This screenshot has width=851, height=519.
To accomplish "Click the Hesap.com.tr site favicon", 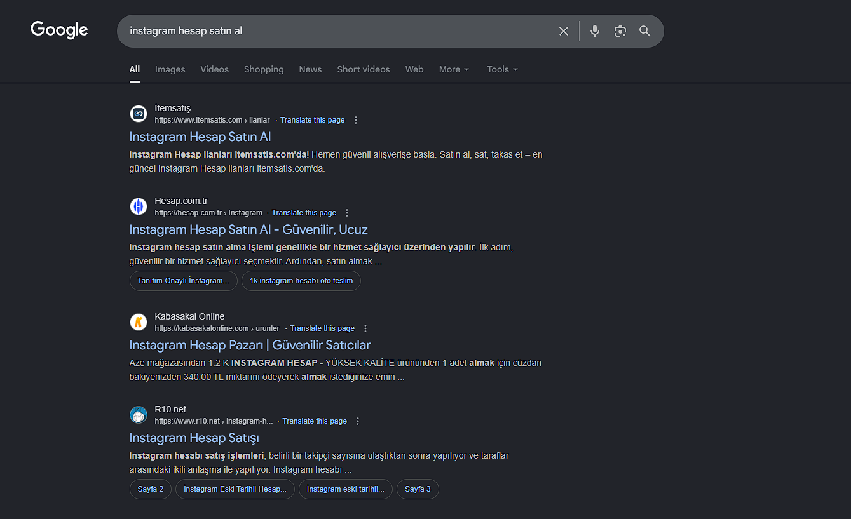I will 139,206.
